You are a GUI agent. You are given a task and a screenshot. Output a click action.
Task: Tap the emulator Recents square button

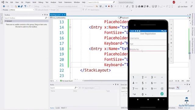[x=158, y=100]
